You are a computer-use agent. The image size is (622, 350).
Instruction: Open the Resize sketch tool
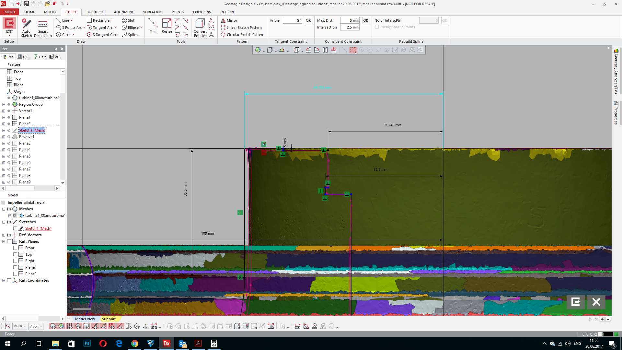pyautogui.click(x=167, y=26)
